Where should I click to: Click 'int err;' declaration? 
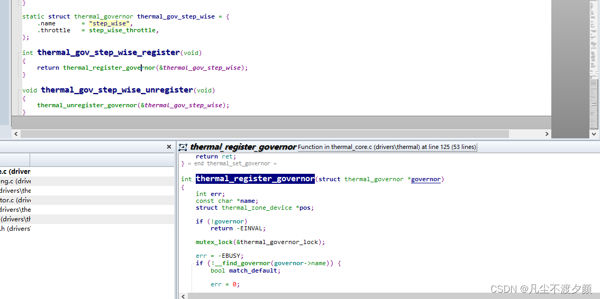[x=211, y=194]
